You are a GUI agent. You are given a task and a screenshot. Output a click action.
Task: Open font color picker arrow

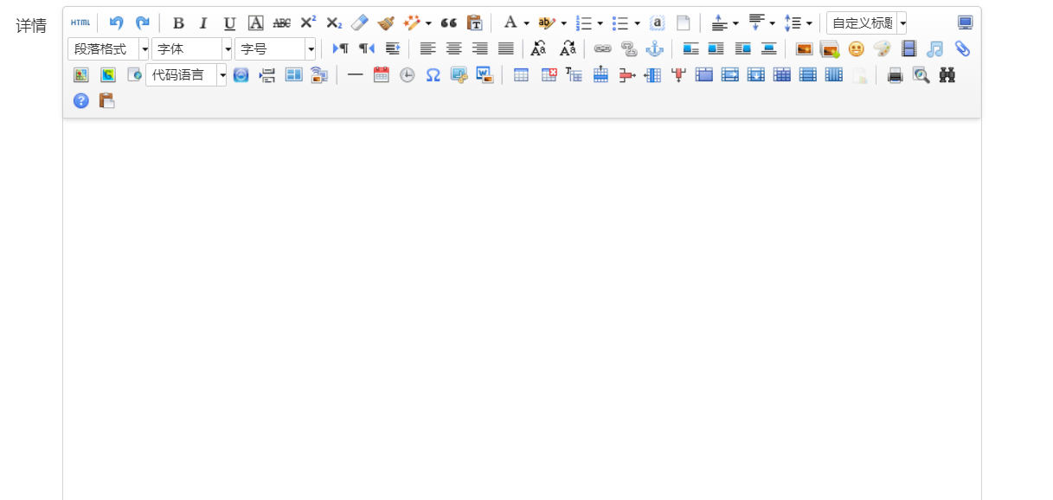tap(526, 23)
